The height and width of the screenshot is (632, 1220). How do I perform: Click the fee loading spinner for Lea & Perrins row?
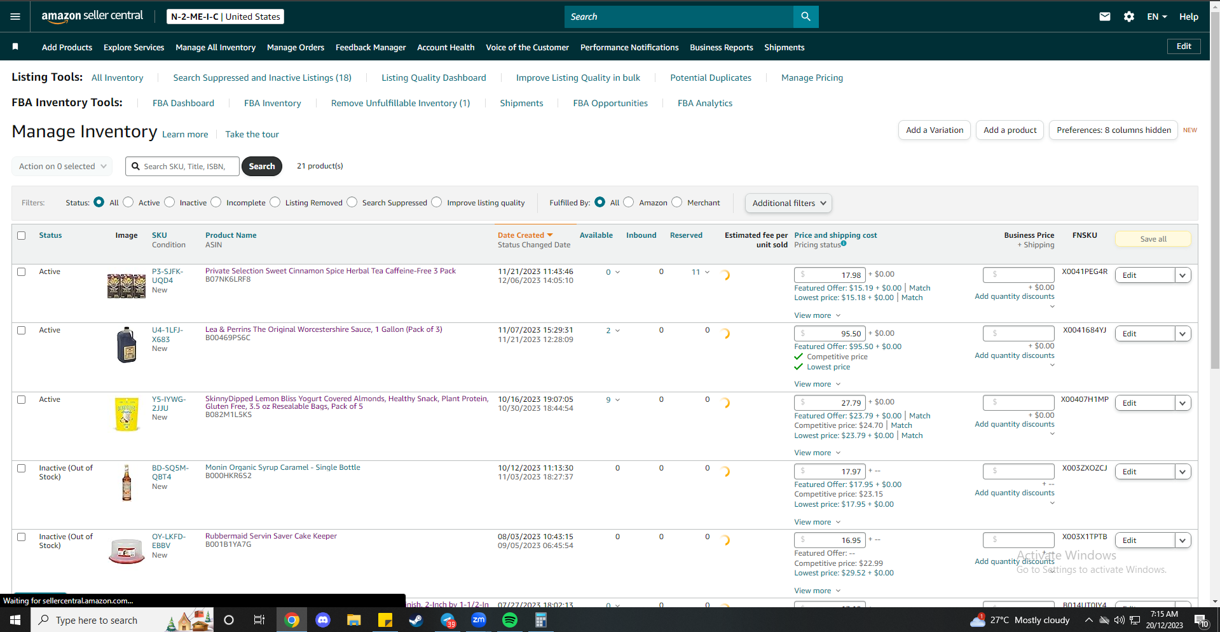tap(725, 334)
